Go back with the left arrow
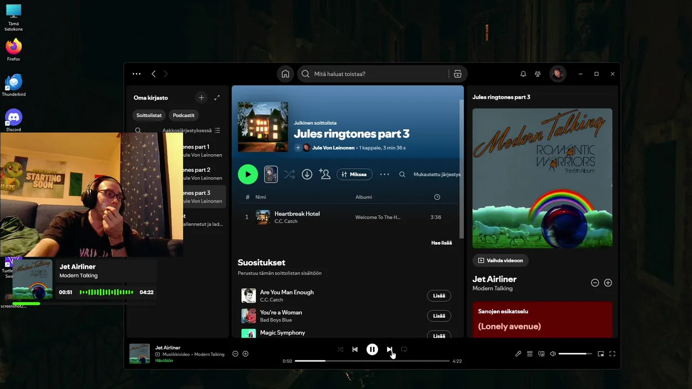 154,74
